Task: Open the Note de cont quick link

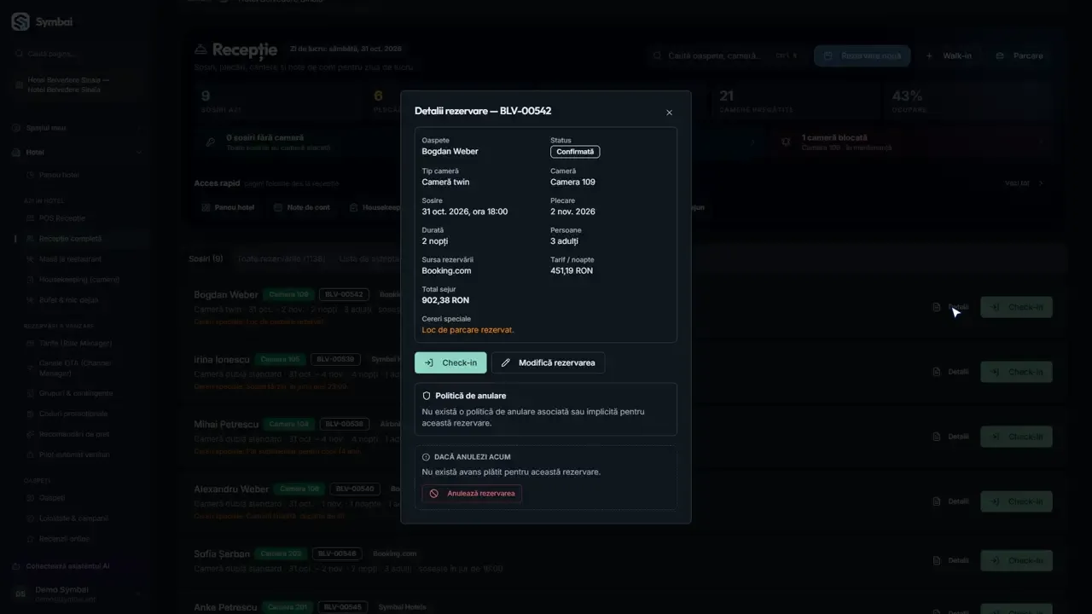Action: tap(302, 207)
